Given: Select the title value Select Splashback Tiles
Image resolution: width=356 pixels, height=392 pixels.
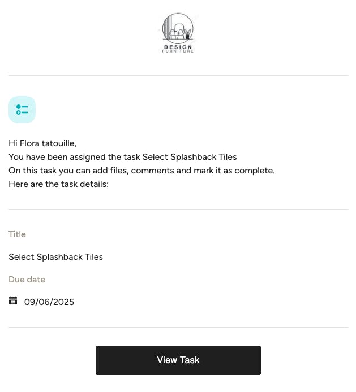Looking at the screenshot, I should click(55, 257).
